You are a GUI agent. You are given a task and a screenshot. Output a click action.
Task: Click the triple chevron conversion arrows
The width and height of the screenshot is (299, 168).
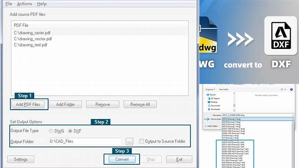click(240, 39)
